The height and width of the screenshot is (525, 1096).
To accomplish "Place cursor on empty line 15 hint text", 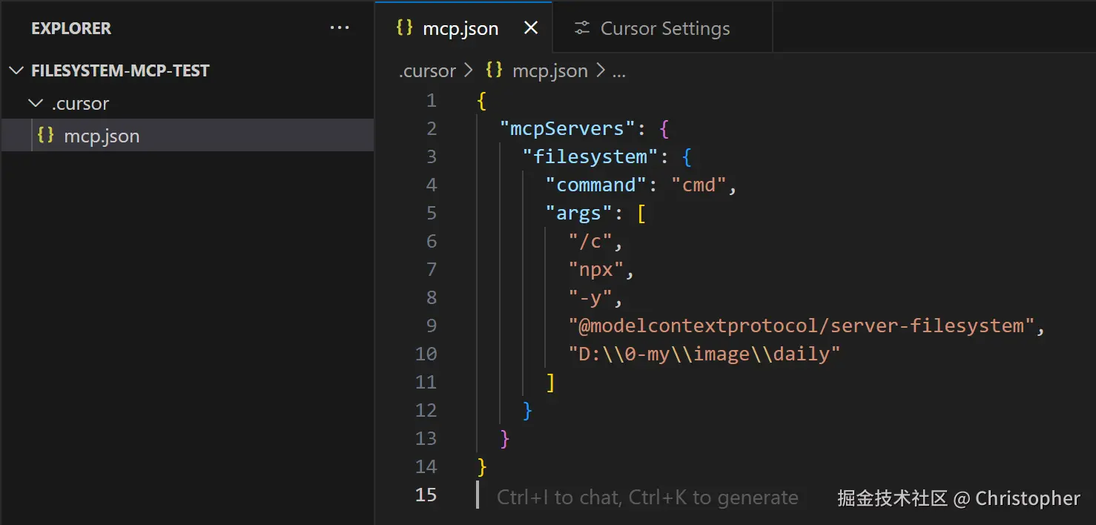I will 647,497.
